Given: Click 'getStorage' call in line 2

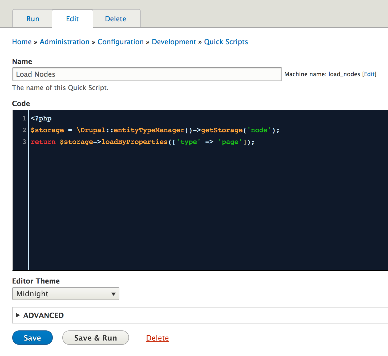Looking at the screenshot, I should pyautogui.click(x=222, y=130).
